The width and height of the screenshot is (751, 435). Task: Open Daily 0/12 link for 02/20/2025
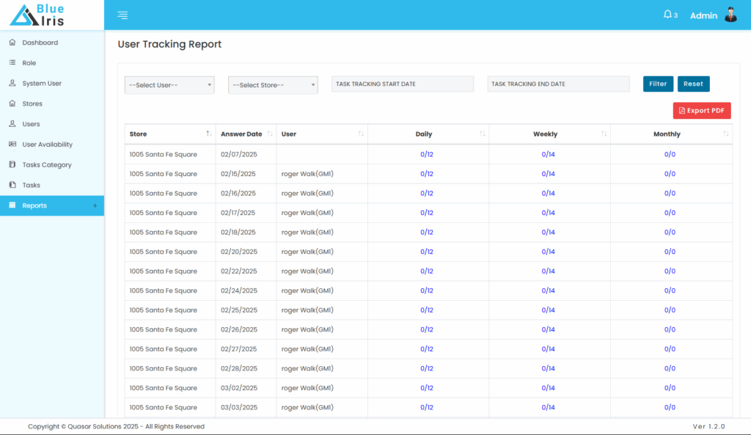[x=427, y=252]
